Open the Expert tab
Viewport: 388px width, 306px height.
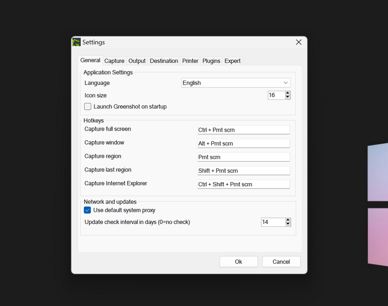(232, 61)
